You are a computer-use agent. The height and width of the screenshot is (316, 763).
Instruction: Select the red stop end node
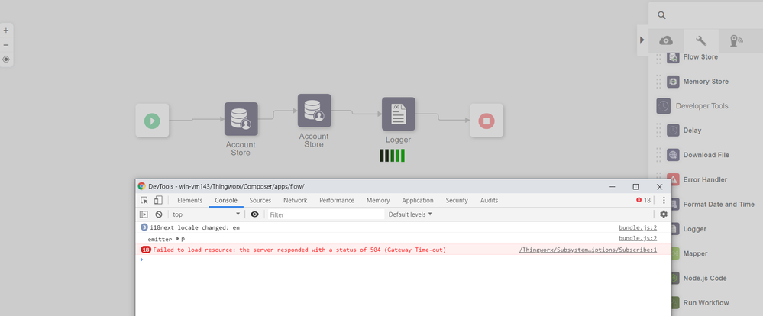click(x=487, y=120)
